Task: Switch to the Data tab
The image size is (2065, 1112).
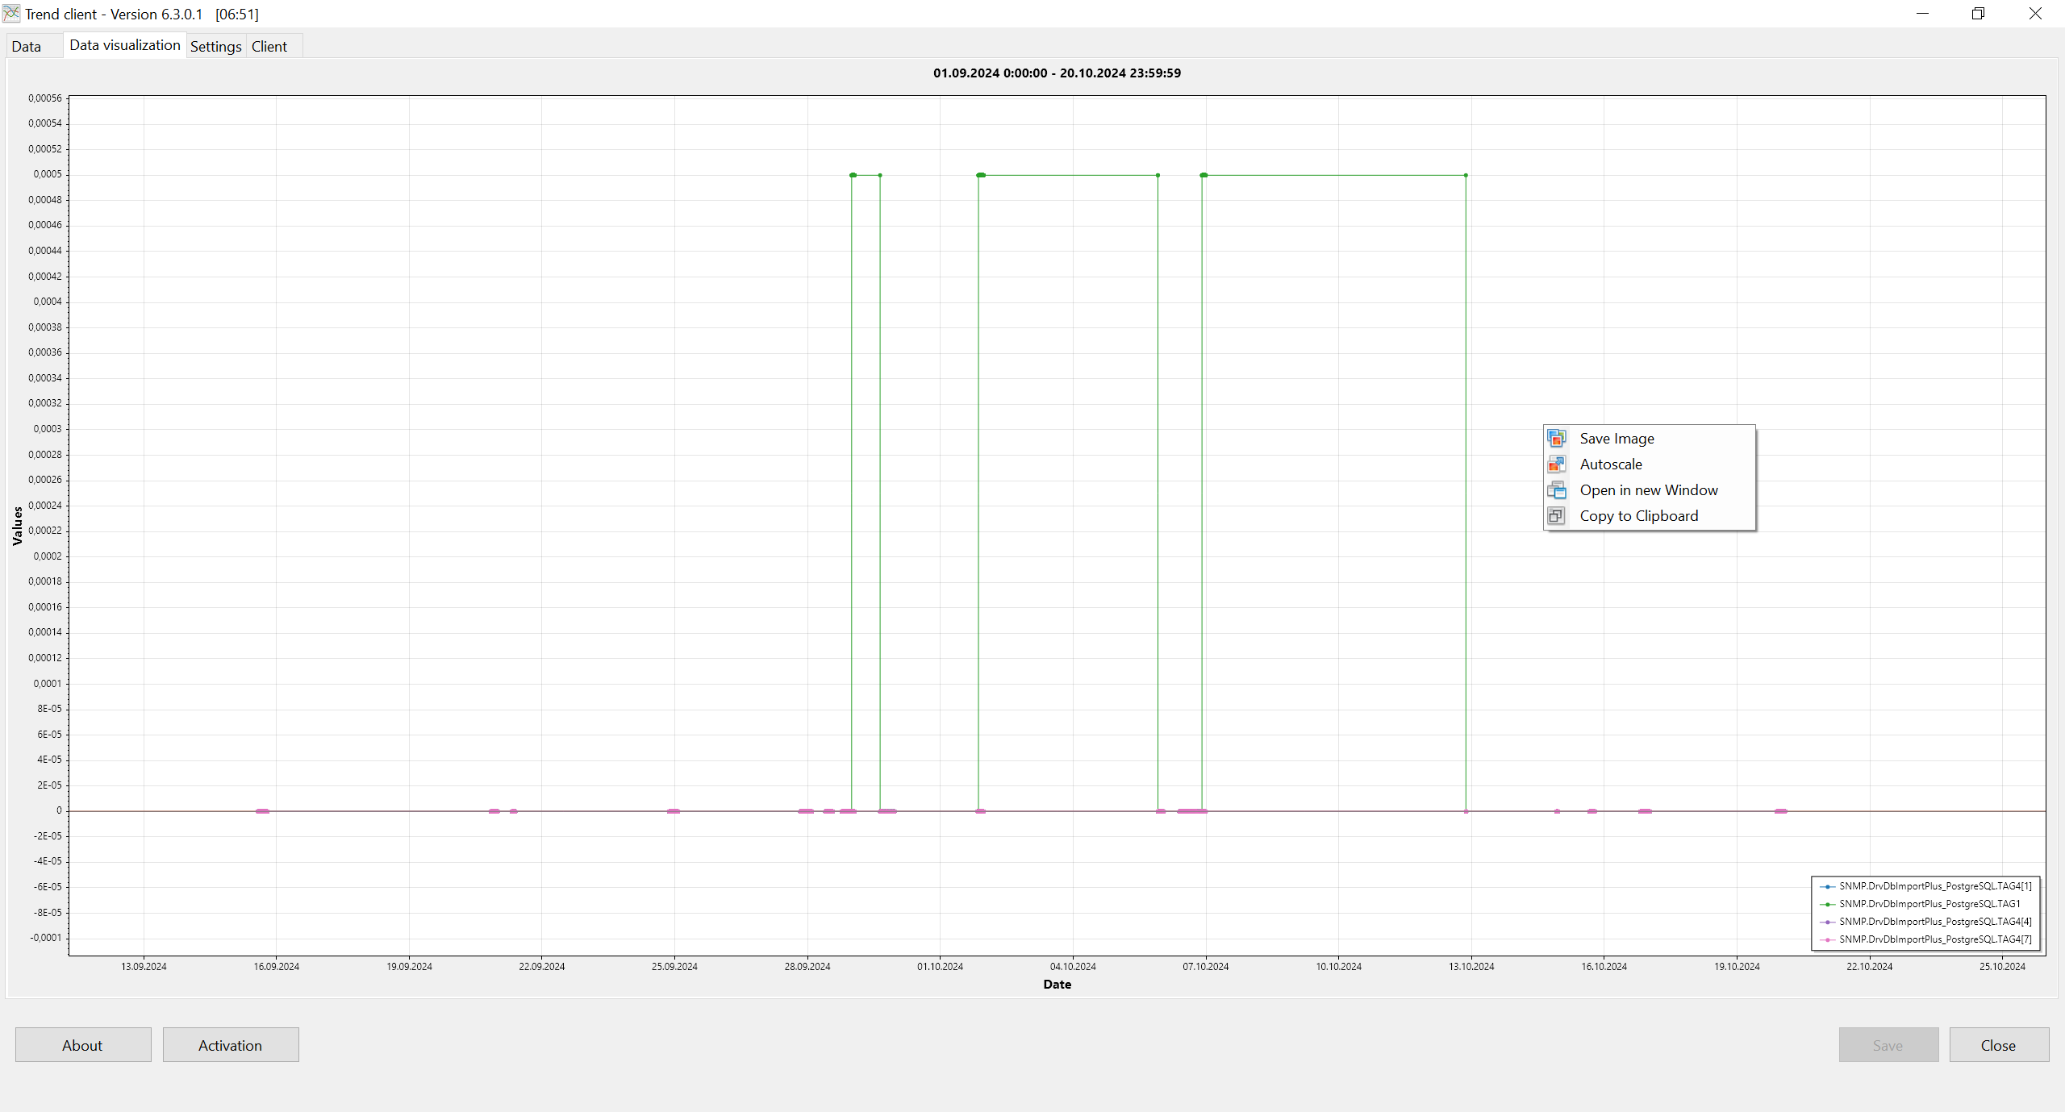Action: 27,46
